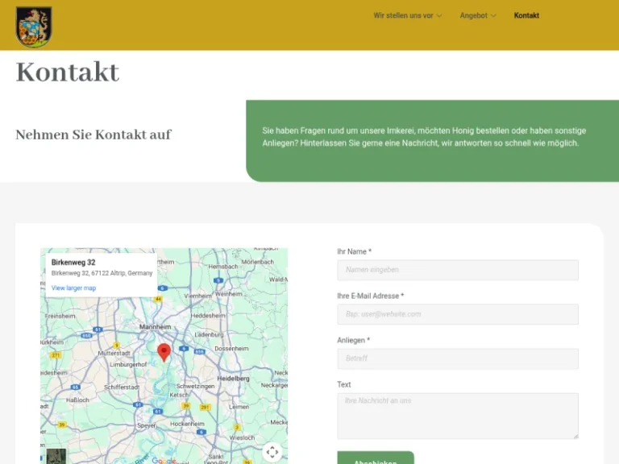
Task: Click the Weinheim label on the map
Action: pyautogui.click(x=229, y=294)
